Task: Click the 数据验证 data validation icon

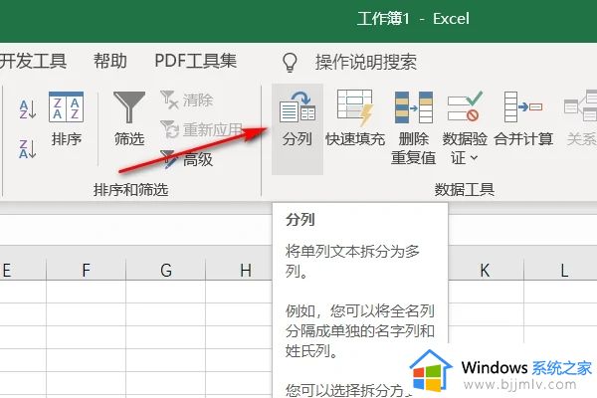Action: pyautogui.click(x=465, y=106)
